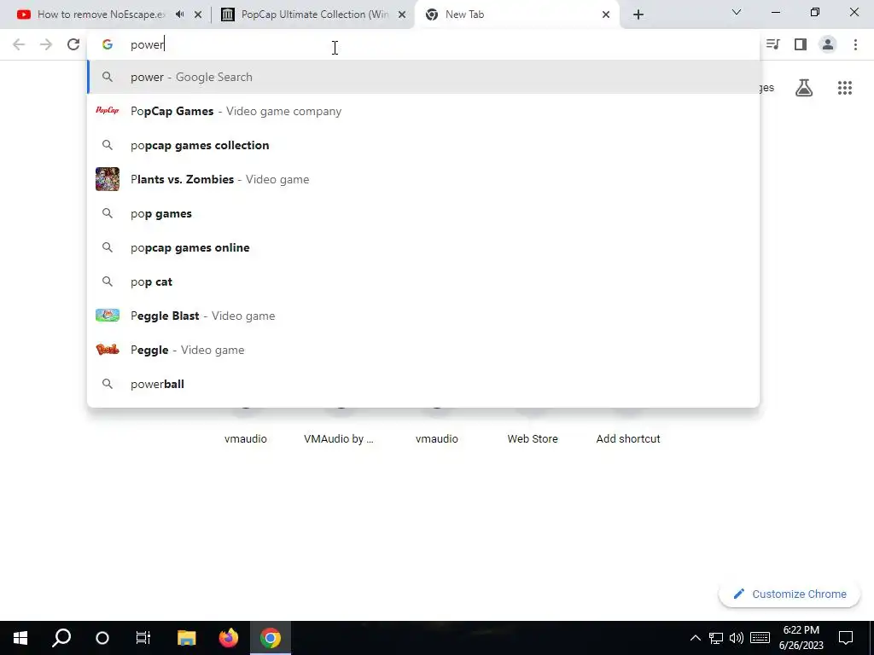
Task: Click the browser back arrow
Action: [x=19, y=44]
